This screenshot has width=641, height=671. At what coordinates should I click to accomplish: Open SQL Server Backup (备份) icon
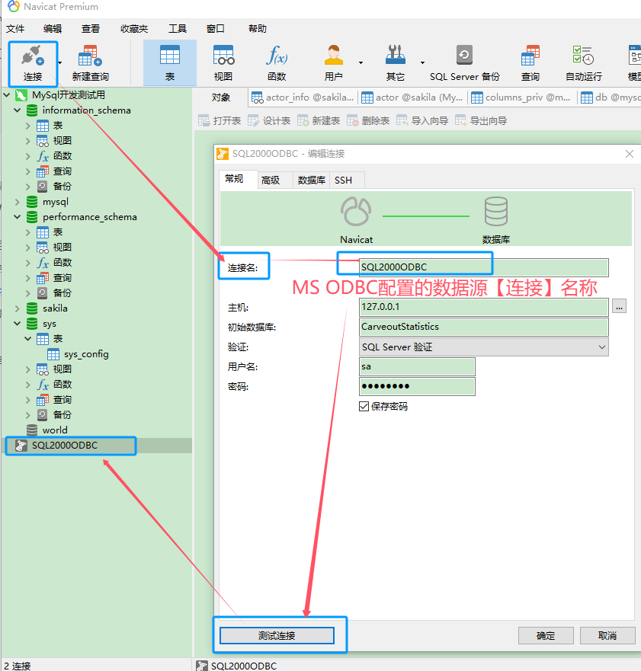[465, 63]
